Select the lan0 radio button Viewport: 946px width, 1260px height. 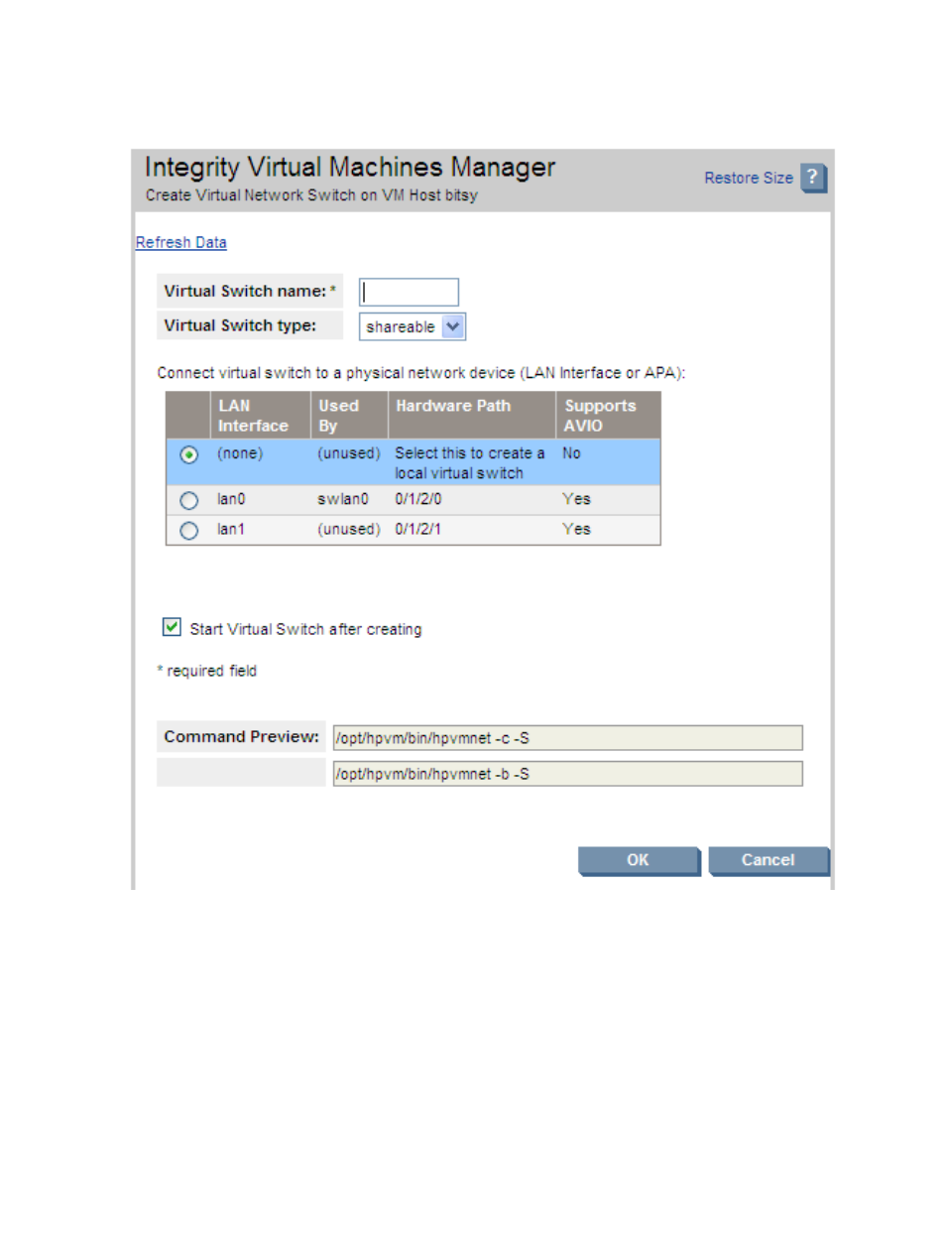pyautogui.click(x=189, y=501)
